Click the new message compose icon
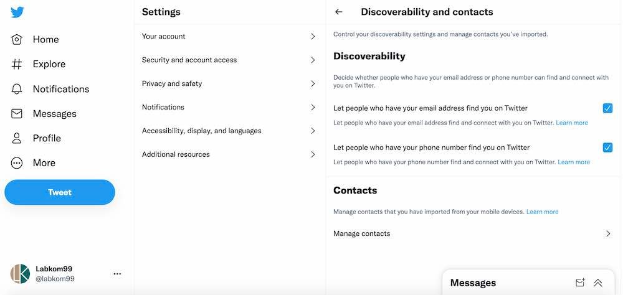This screenshot has height=295, width=623. (x=580, y=283)
